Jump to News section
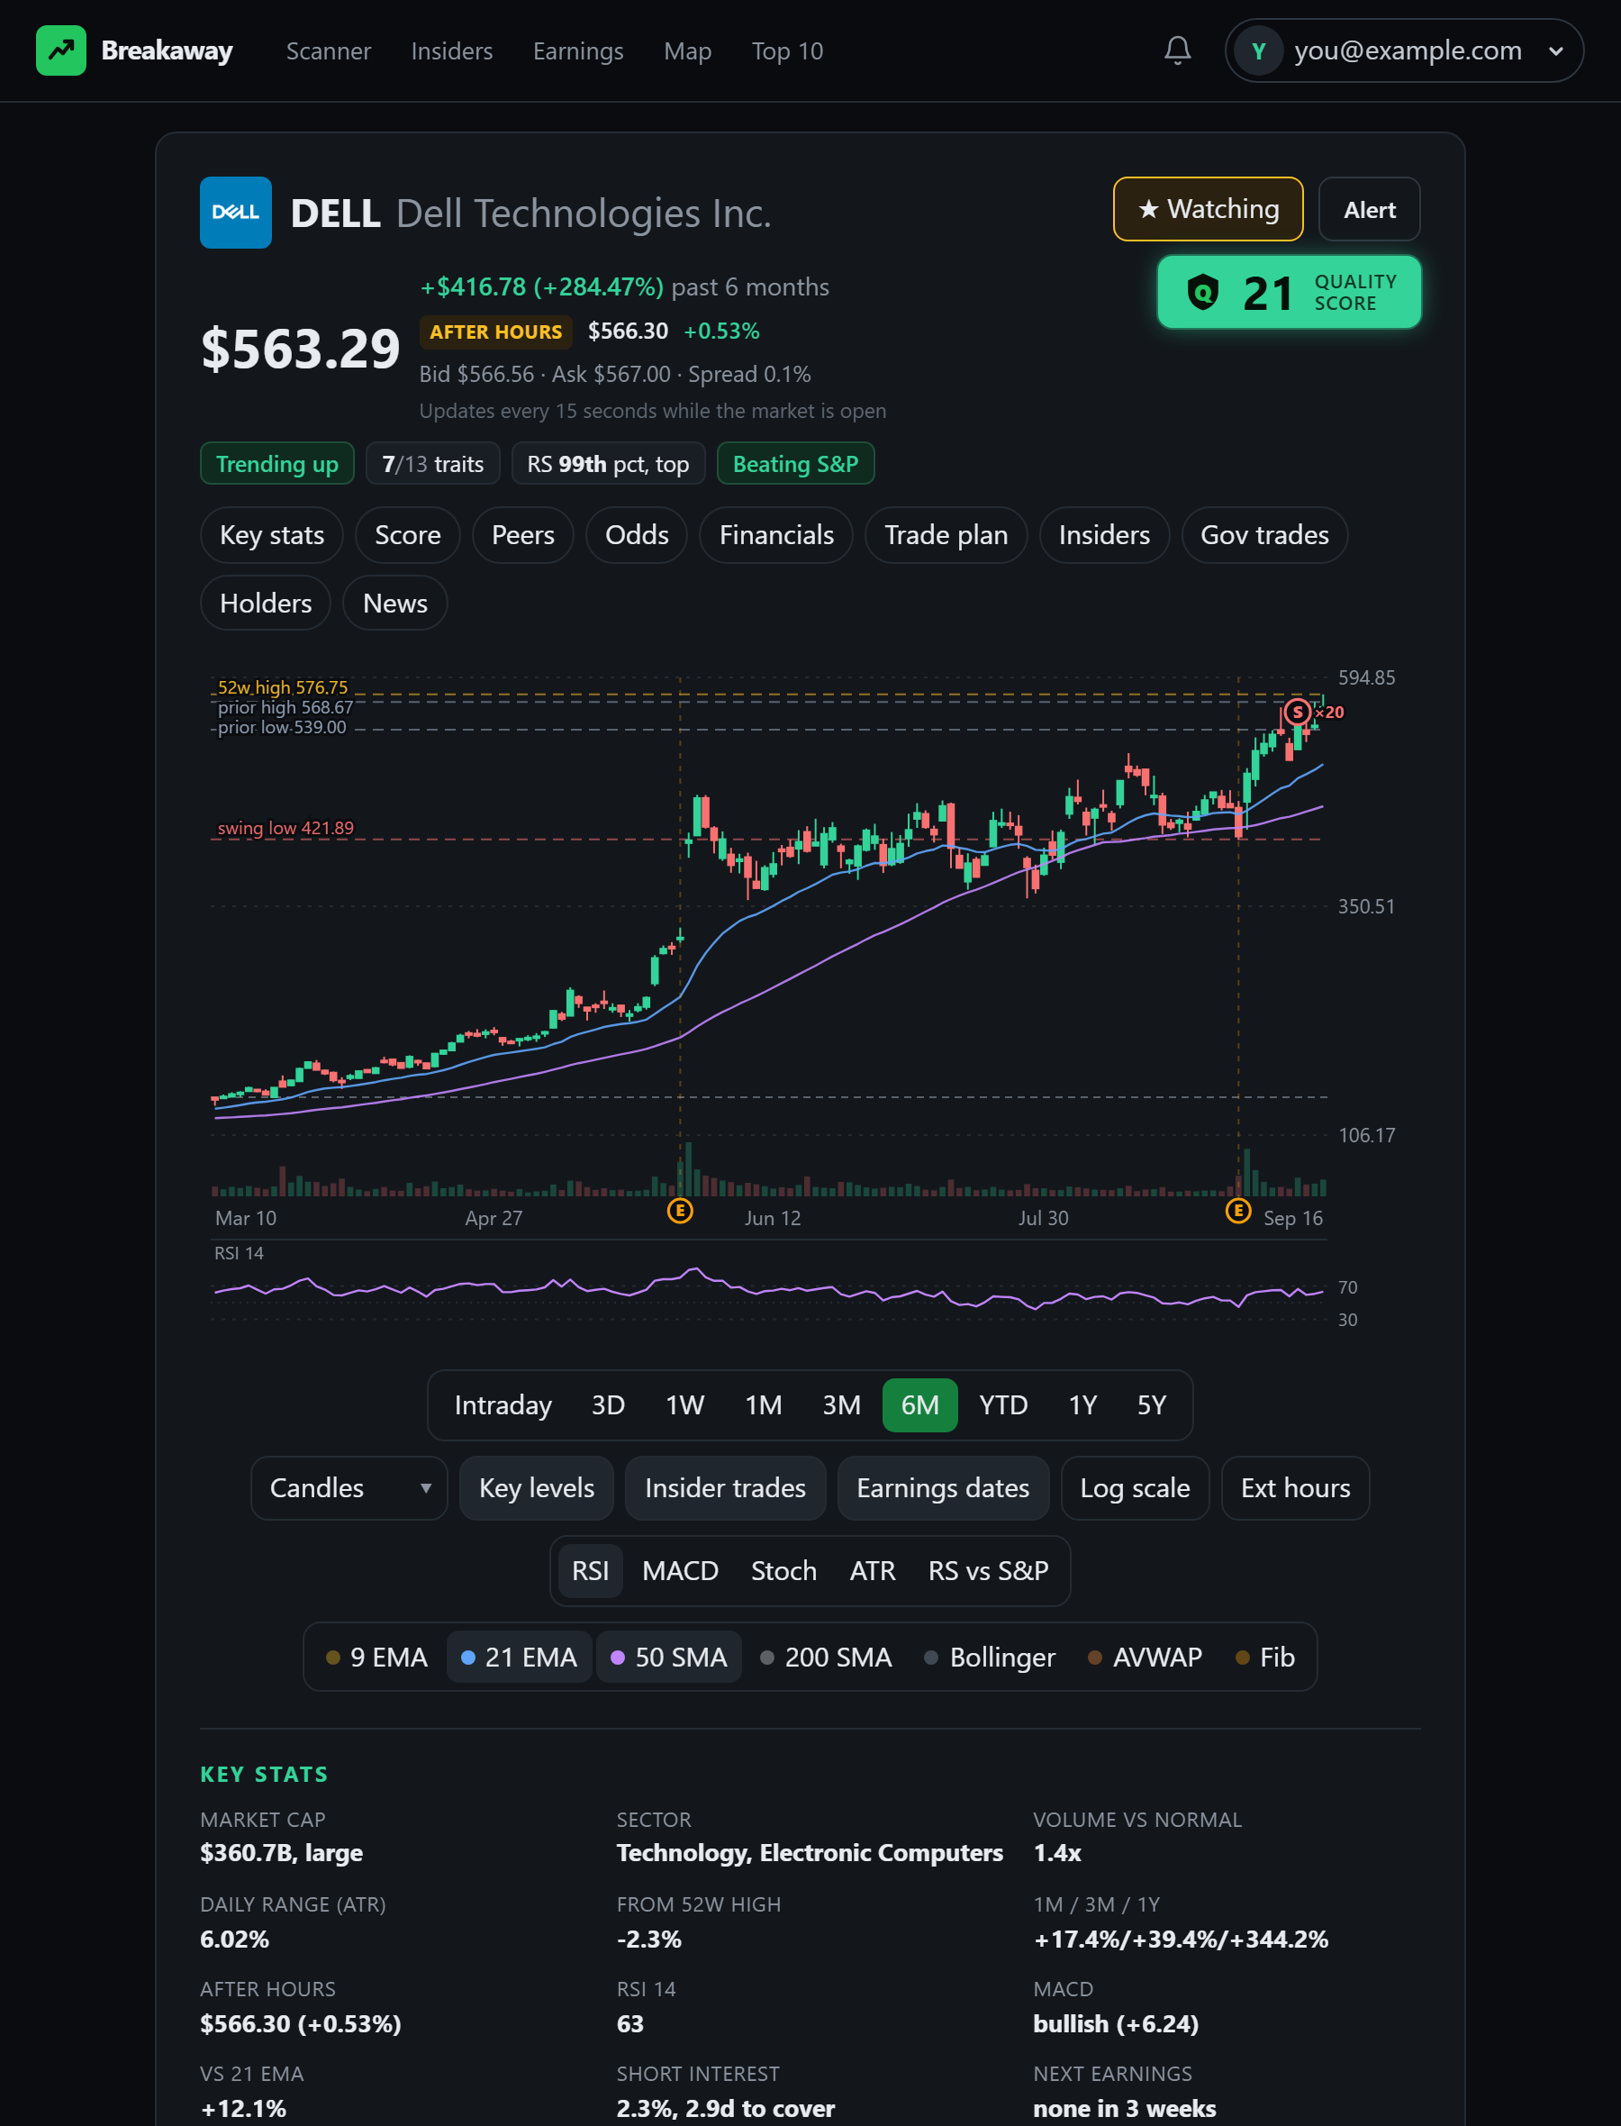 pyautogui.click(x=394, y=604)
